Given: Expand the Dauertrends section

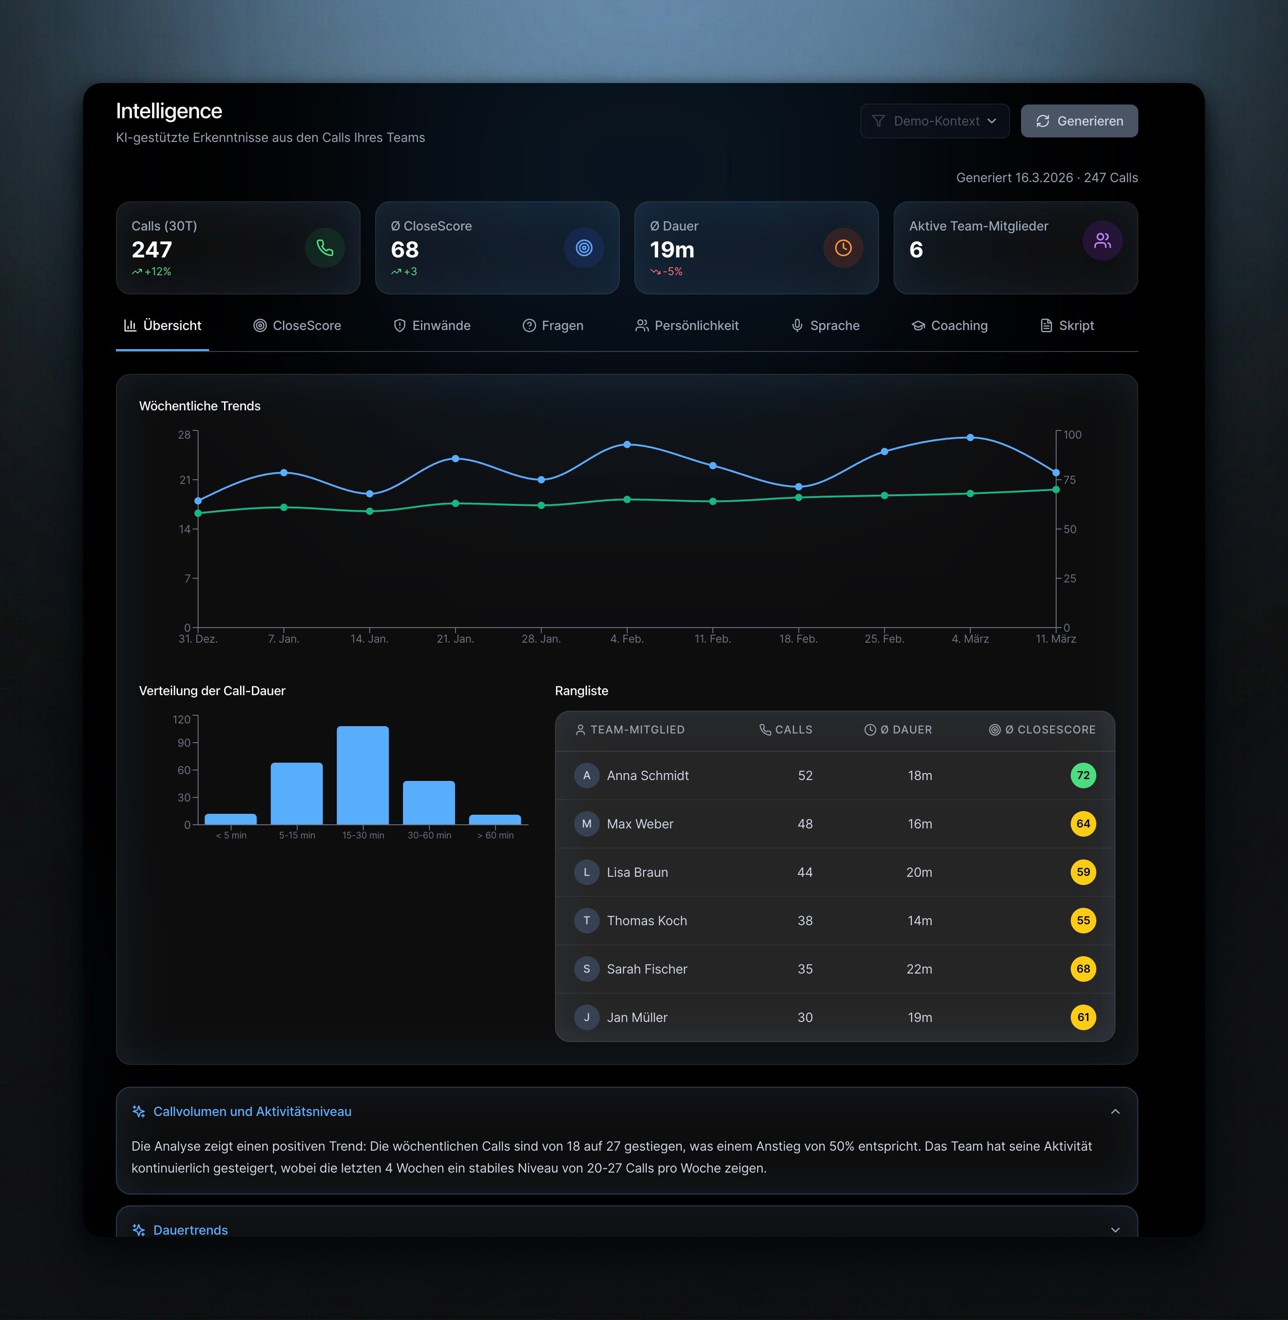Looking at the screenshot, I should coord(1115,1230).
